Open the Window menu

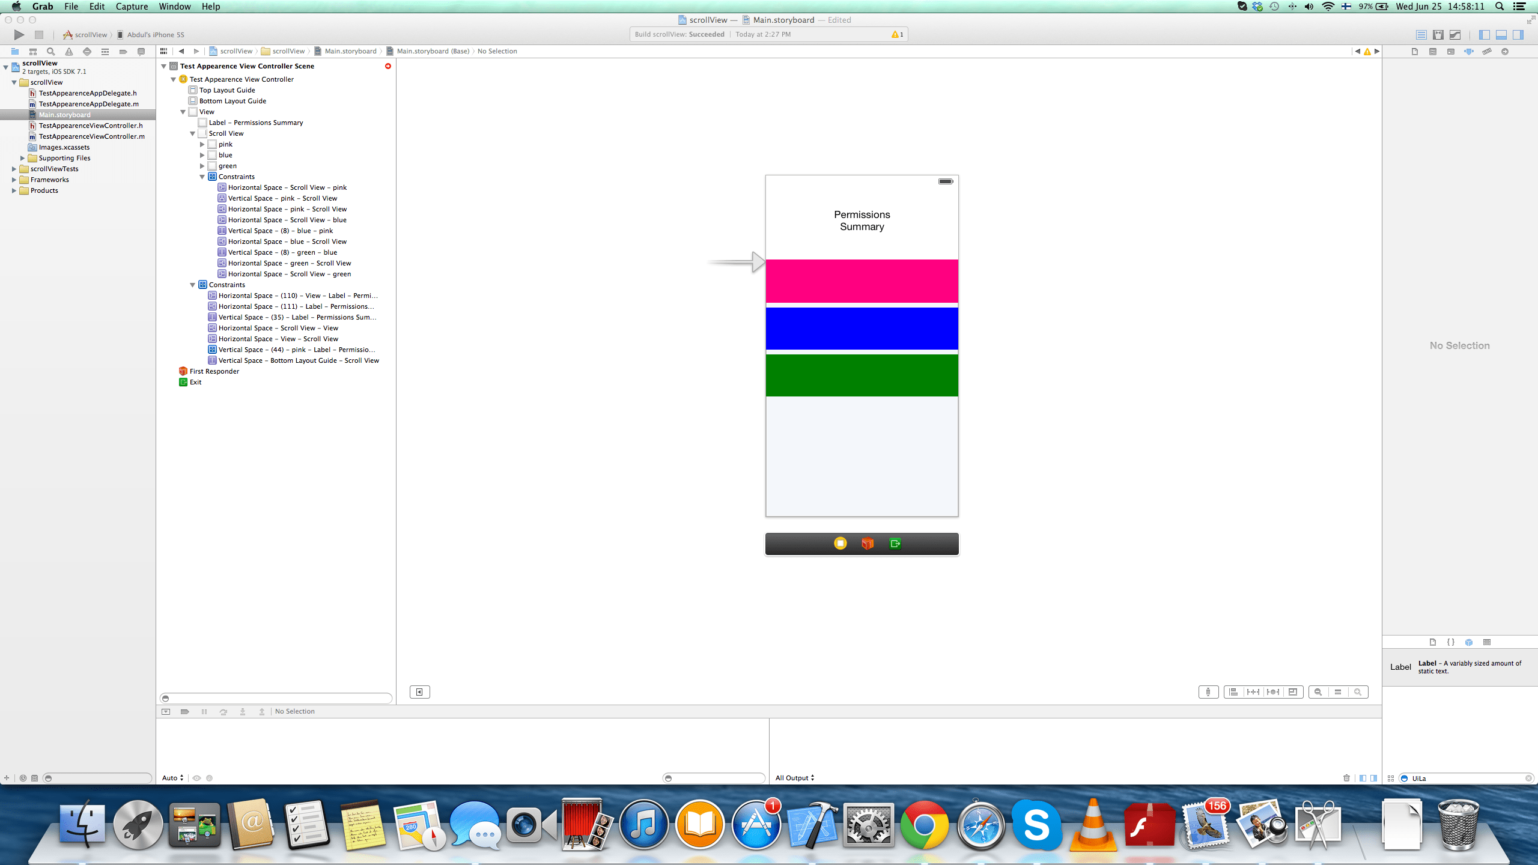click(x=175, y=7)
